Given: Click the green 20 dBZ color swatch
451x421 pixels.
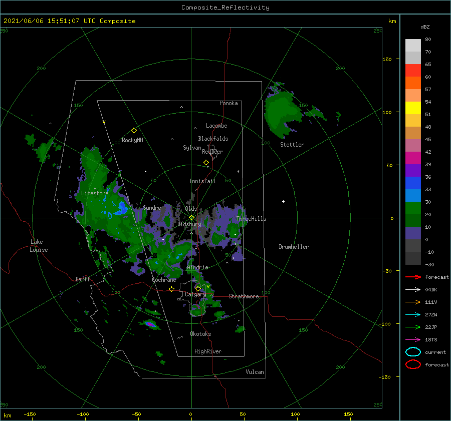Looking at the screenshot, I should [x=413, y=208].
